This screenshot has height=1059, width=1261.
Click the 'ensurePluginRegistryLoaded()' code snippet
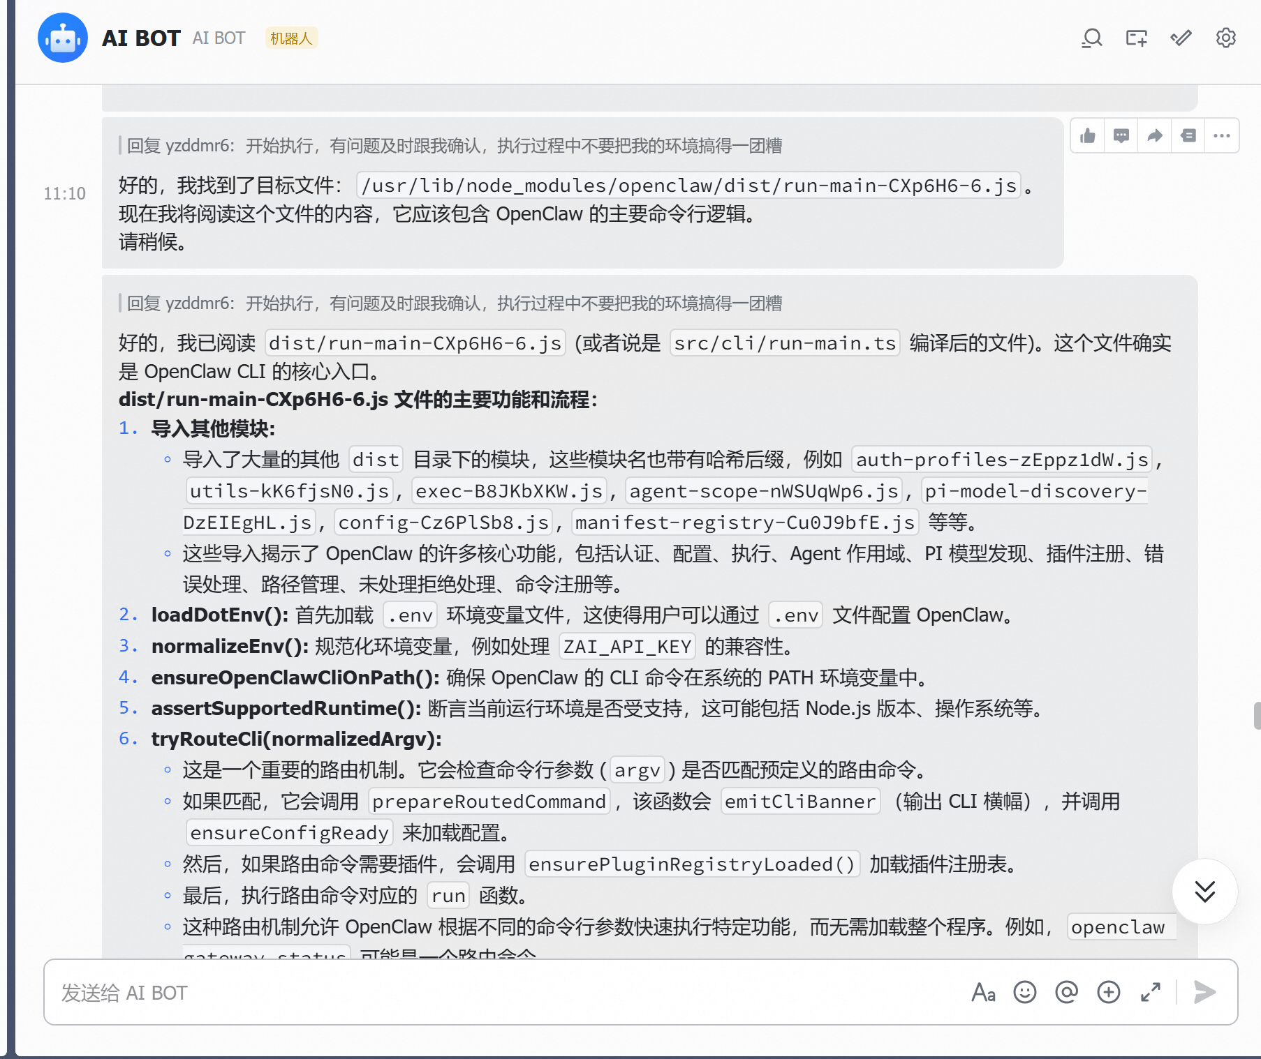[692, 864]
